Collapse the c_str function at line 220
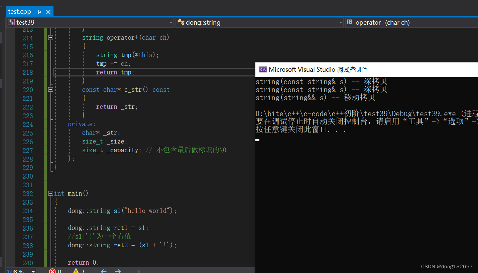This screenshot has height=273, width=478. pos(51,89)
